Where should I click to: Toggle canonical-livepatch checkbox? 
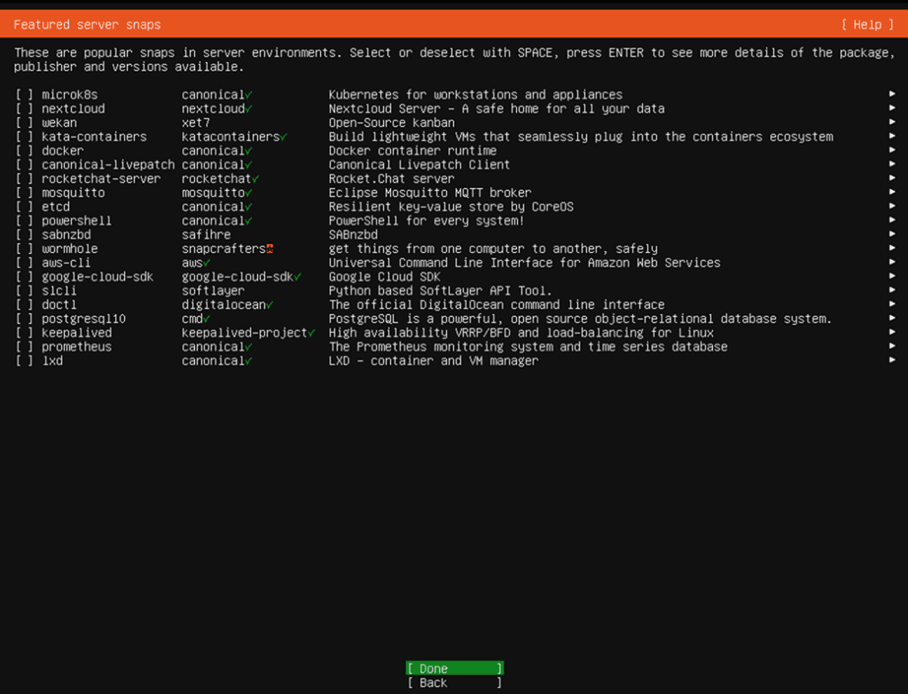(x=24, y=165)
